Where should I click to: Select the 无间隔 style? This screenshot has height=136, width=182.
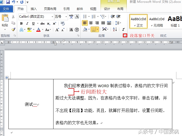pos(157,21)
